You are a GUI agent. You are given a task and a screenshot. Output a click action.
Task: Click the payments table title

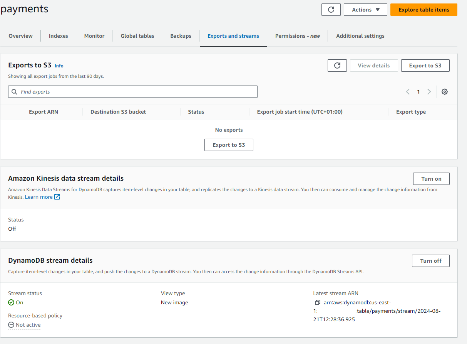click(25, 9)
